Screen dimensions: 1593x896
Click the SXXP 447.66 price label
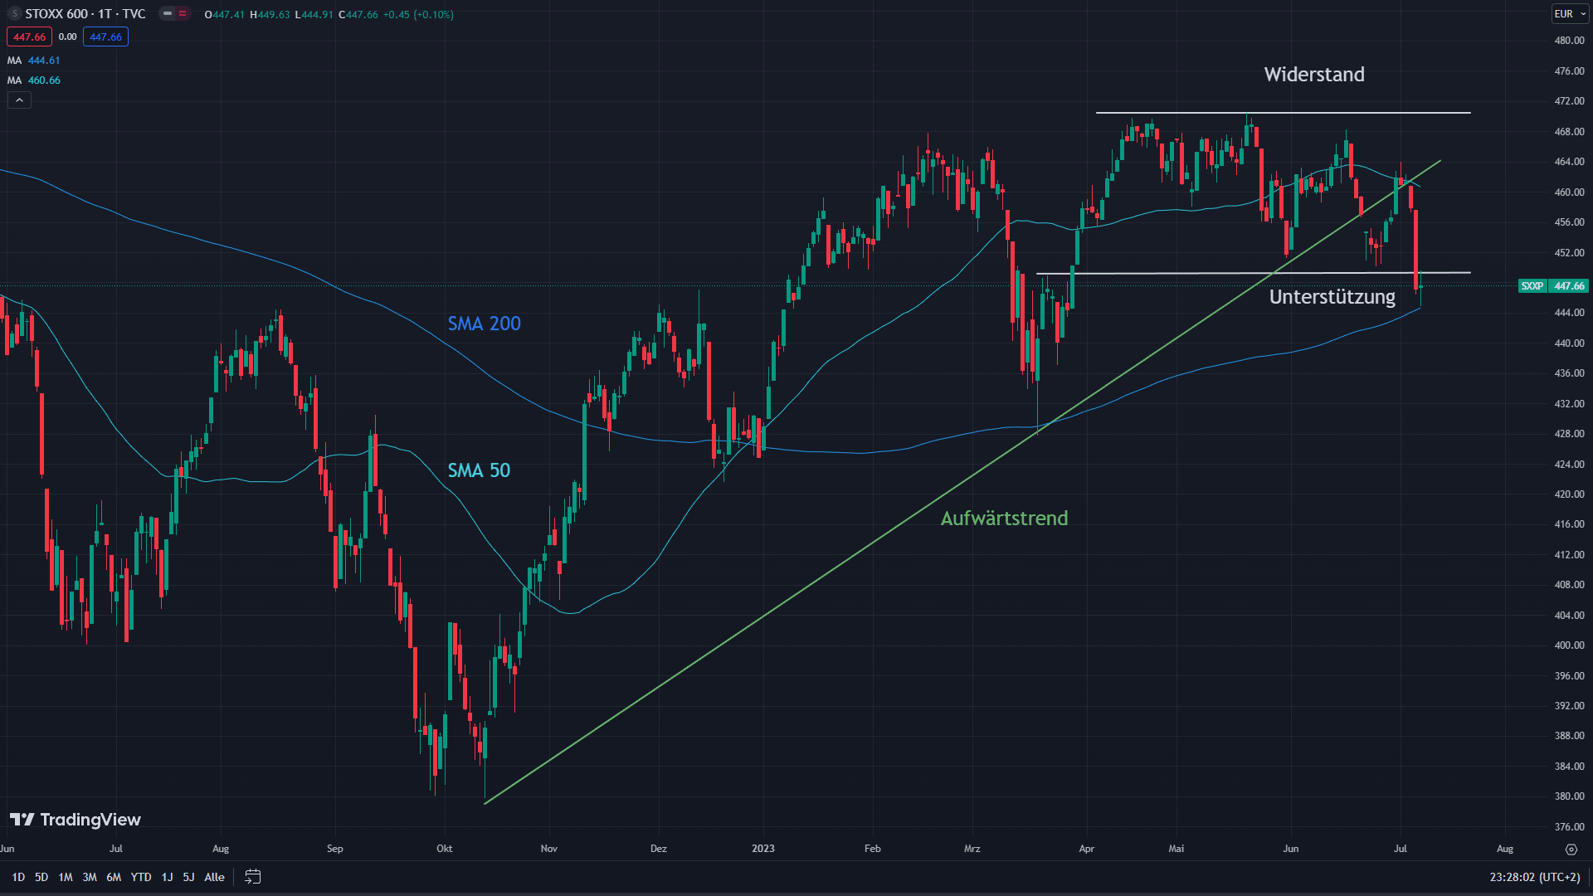(1553, 286)
